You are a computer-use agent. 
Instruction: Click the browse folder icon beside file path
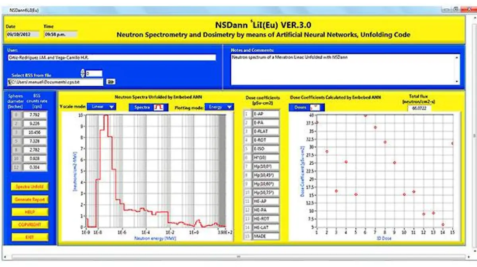[111, 82]
